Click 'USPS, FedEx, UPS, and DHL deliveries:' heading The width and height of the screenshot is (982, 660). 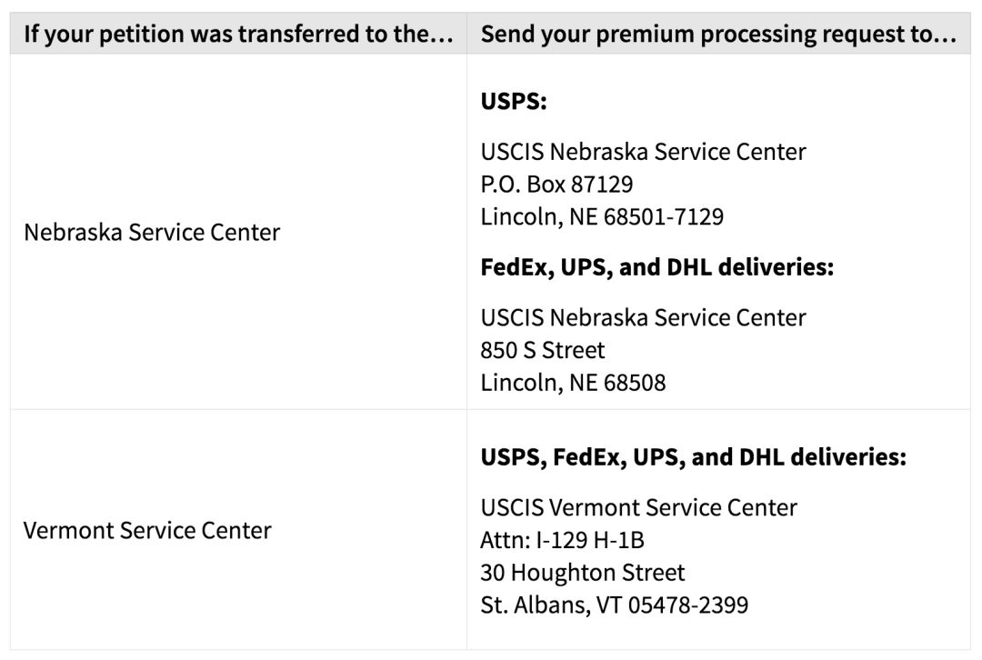693,457
